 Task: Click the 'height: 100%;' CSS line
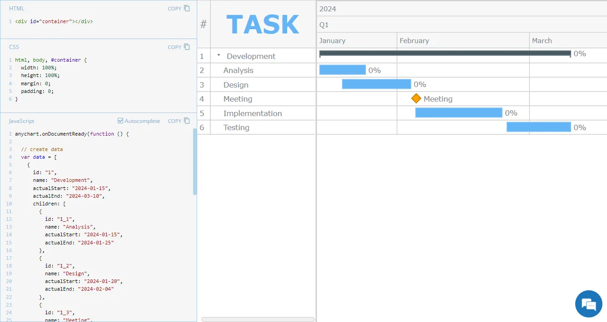40,75
